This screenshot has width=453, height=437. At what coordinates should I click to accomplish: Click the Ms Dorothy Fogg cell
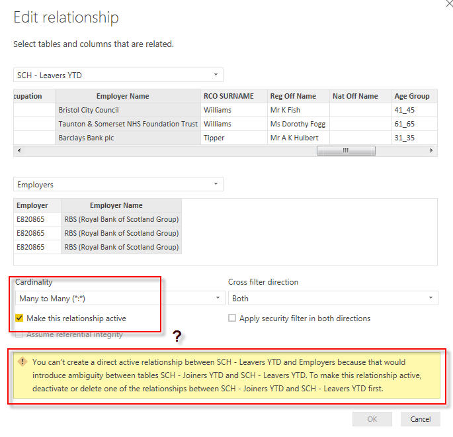tap(298, 124)
